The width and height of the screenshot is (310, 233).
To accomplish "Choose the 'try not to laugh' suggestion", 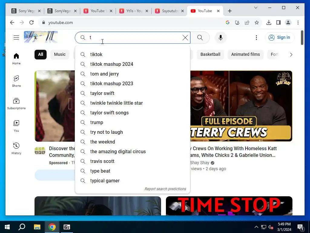I will (133, 132).
